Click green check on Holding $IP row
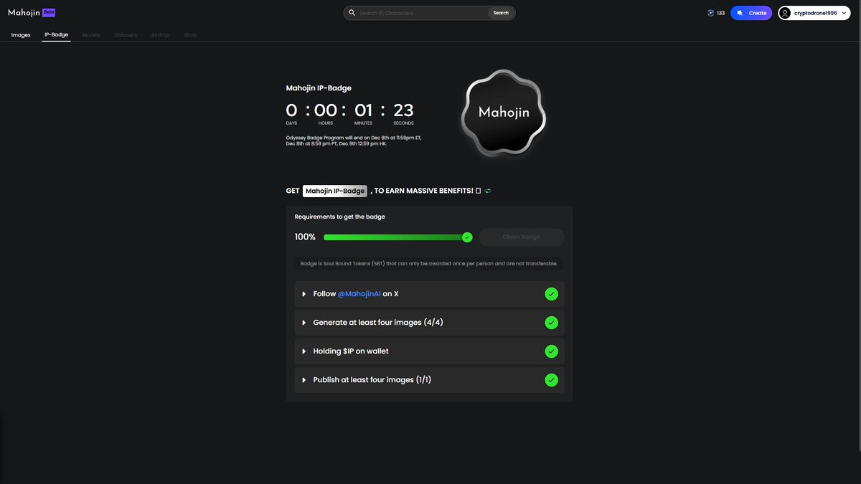Screen dimensions: 861x484 click(x=551, y=351)
